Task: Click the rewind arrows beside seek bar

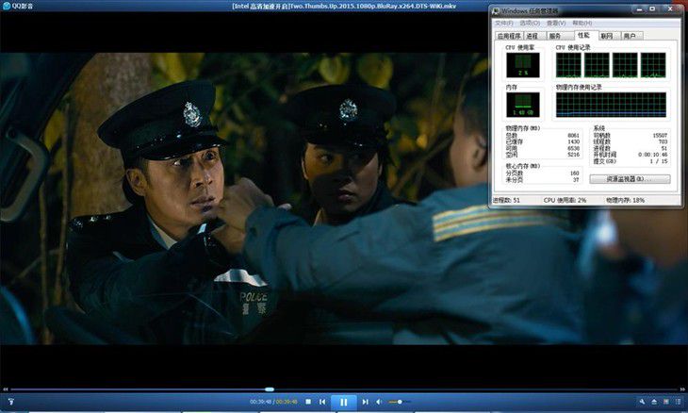Action: 6,389
